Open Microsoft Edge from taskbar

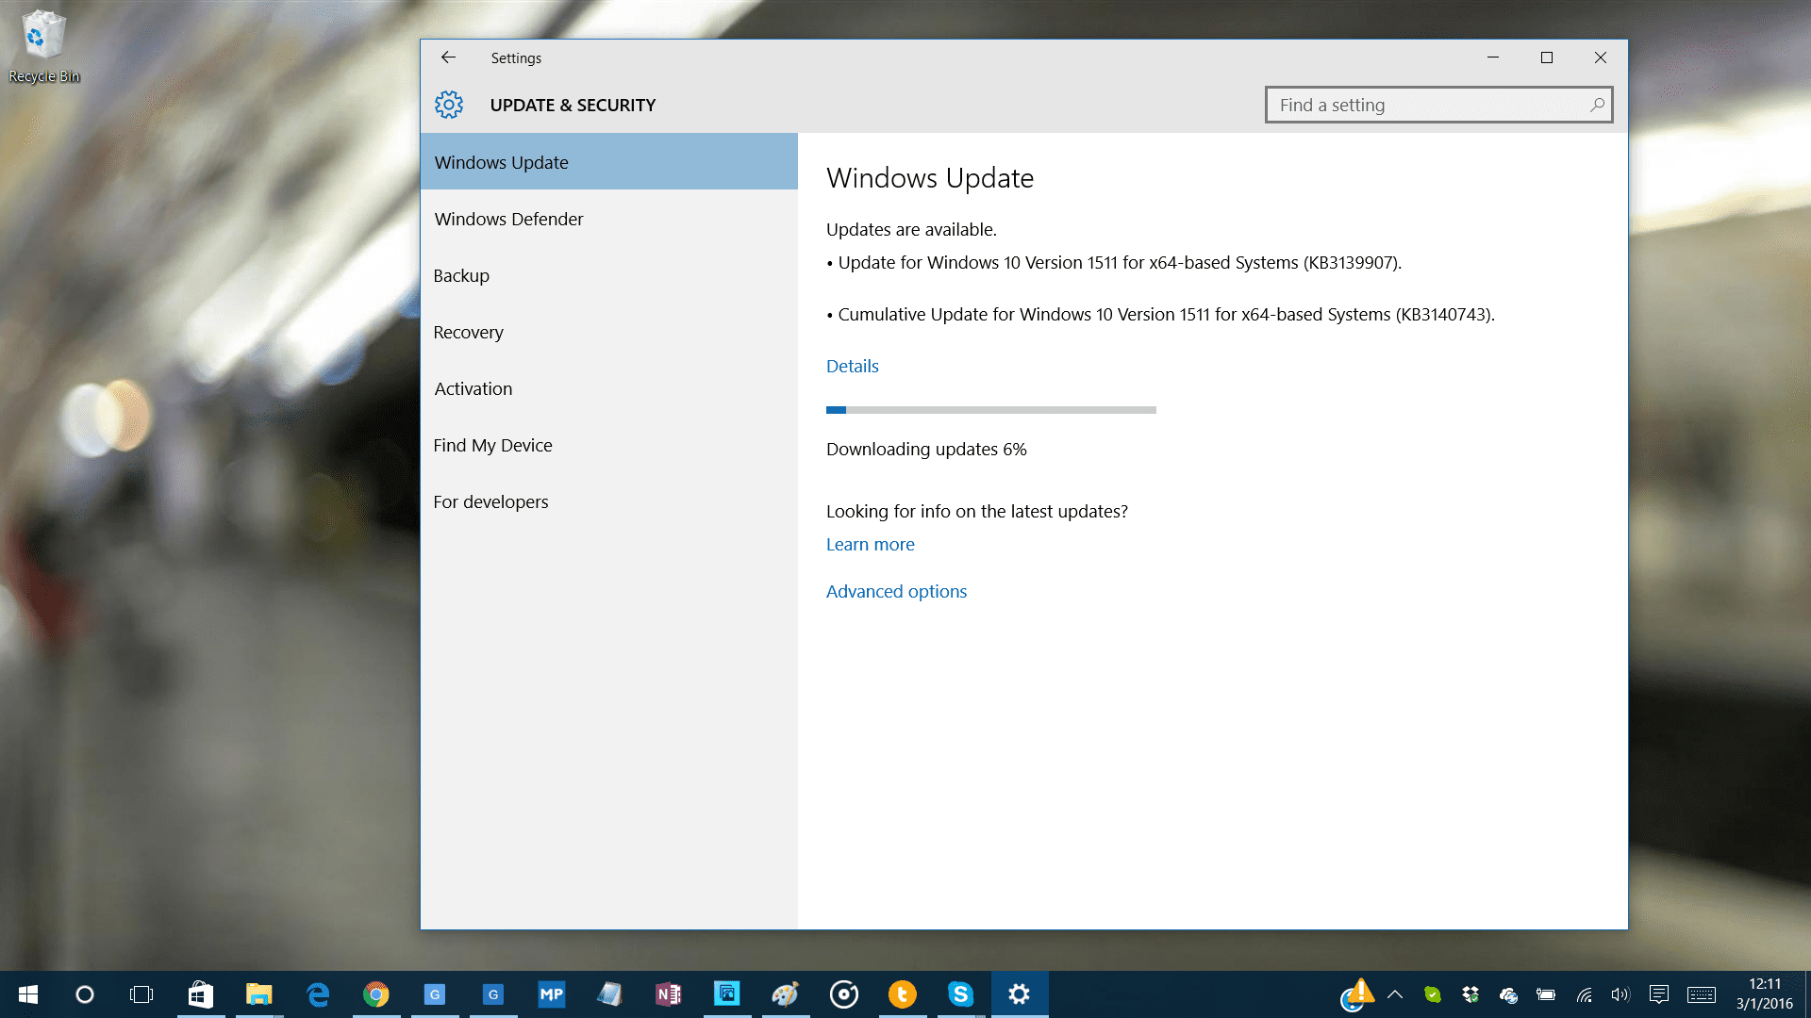click(318, 994)
